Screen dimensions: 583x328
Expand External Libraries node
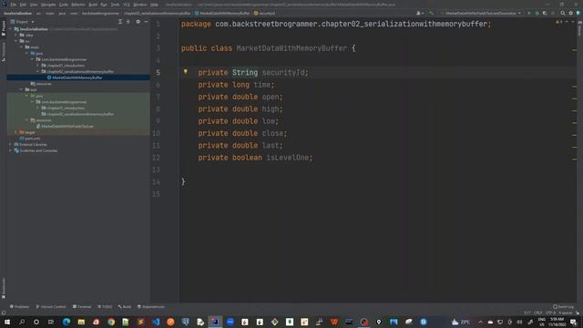pyautogui.click(x=10, y=144)
